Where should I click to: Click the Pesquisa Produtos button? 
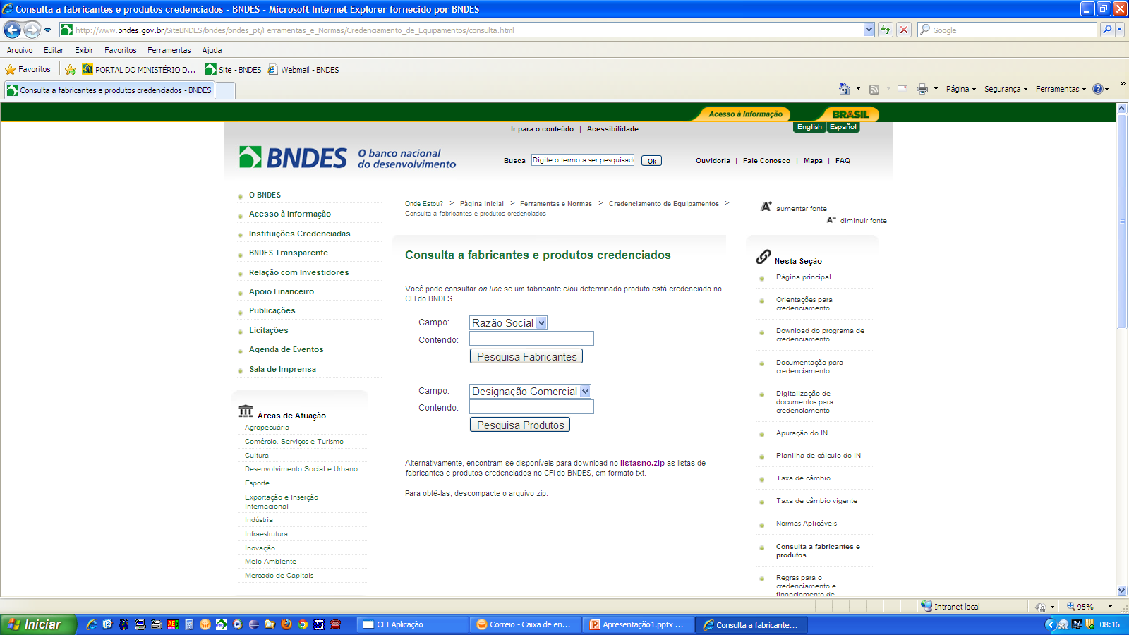tap(520, 425)
